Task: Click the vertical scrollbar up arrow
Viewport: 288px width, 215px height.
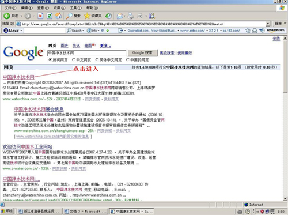Action: click(285, 38)
